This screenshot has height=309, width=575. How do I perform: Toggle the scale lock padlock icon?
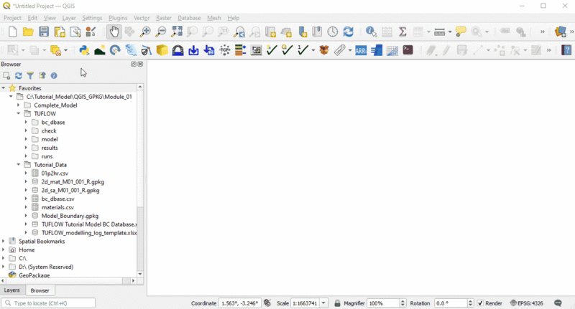pyautogui.click(x=337, y=303)
